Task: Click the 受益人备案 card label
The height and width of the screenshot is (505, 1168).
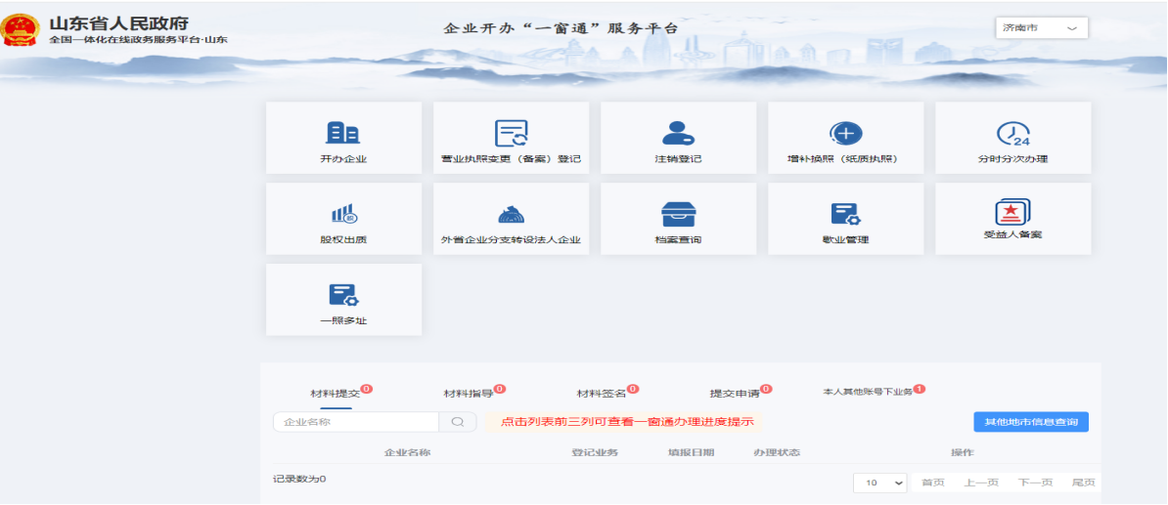Action: click(1013, 235)
